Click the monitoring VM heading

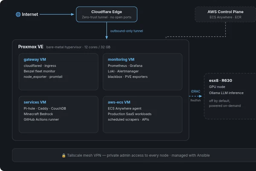pyautogui.click(x=121, y=59)
